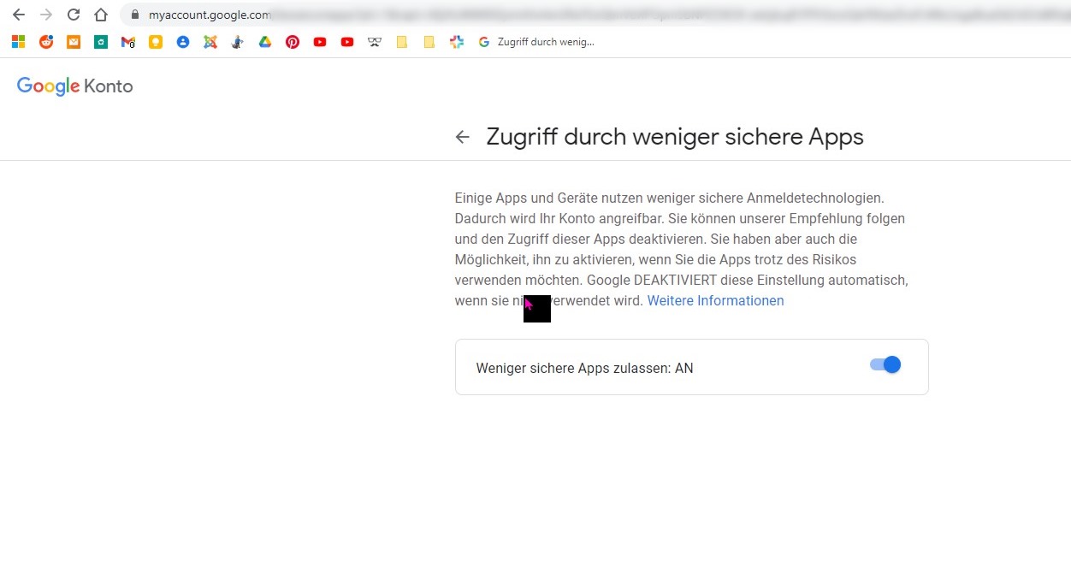Open the orange envelope mail bookmark
1071x574 pixels.
click(74, 42)
